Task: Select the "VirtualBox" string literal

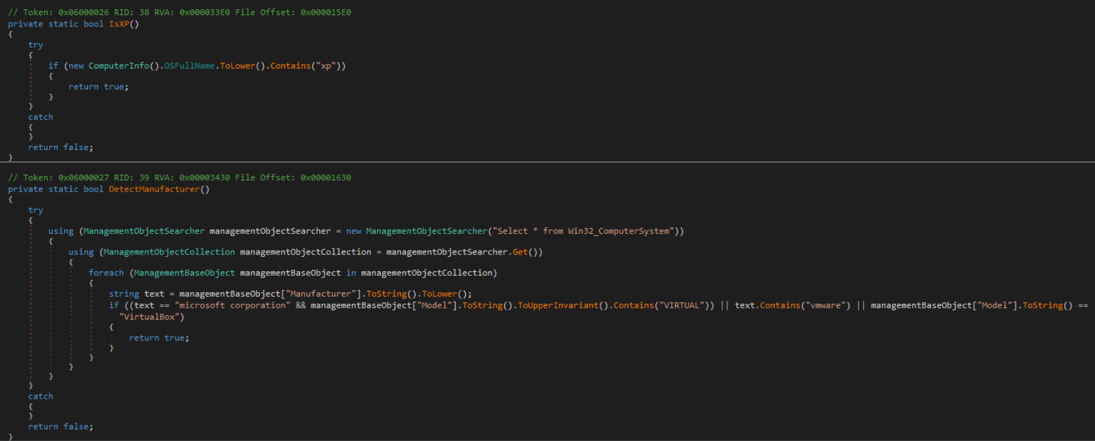Action: 149,317
